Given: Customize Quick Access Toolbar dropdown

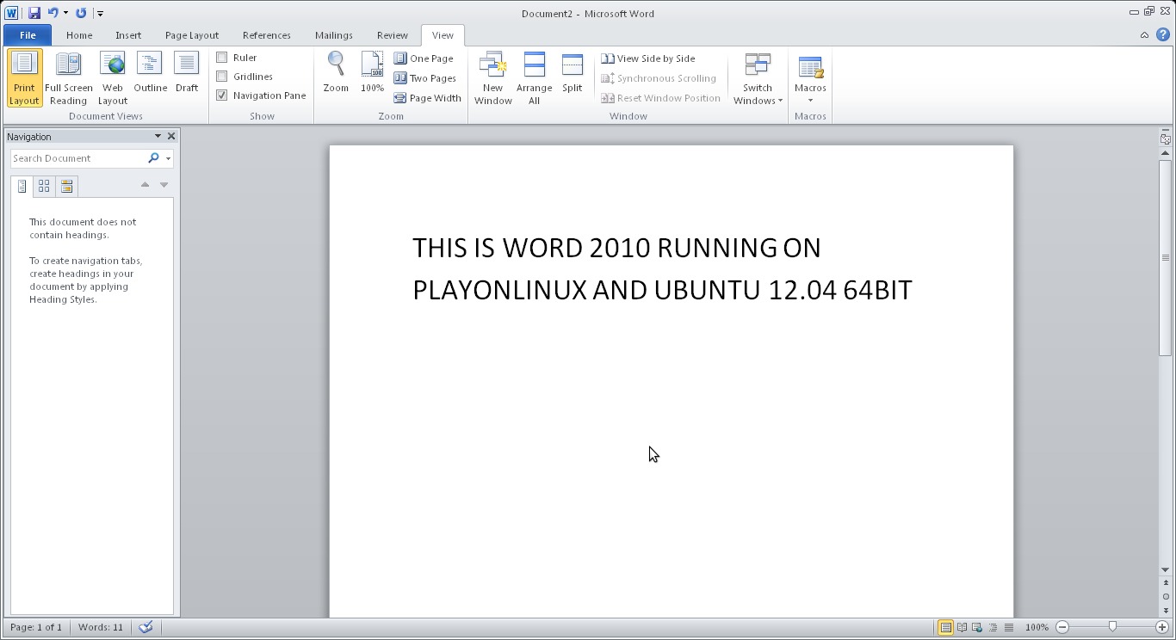Looking at the screenshot, I should coord(100,13).
